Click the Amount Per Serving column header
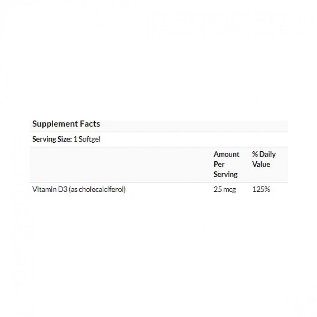This screenshot has height=317, width=317. (226, 164)
